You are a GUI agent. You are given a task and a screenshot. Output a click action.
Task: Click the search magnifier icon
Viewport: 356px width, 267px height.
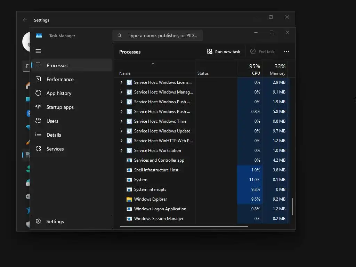(120, 35)
